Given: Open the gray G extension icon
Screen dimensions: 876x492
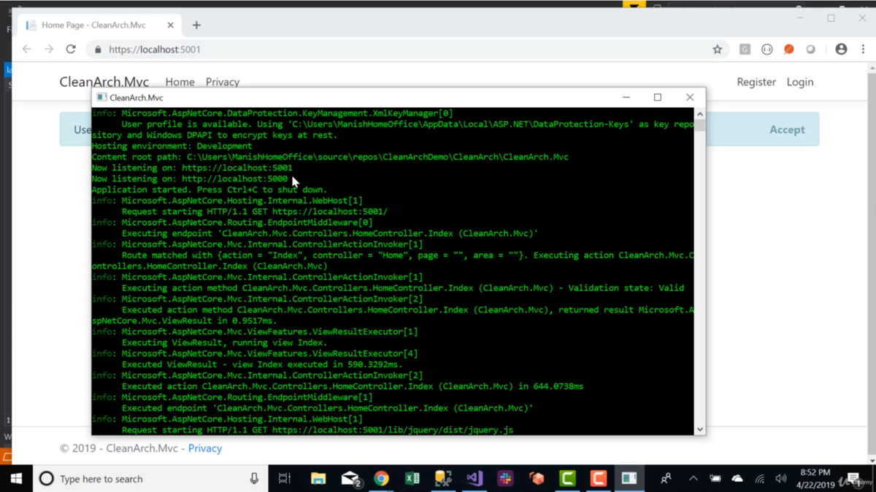Looking at the screenshot, I should pos(745,50).
